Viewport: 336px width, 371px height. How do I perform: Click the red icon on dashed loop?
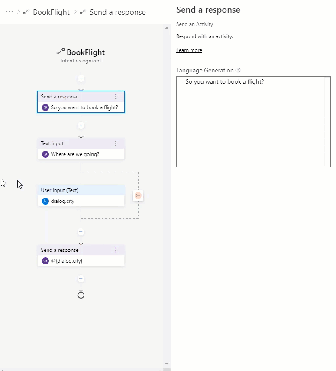click(x=138, y=195)
